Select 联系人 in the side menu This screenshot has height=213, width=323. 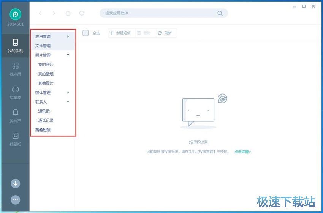point(41,102)
